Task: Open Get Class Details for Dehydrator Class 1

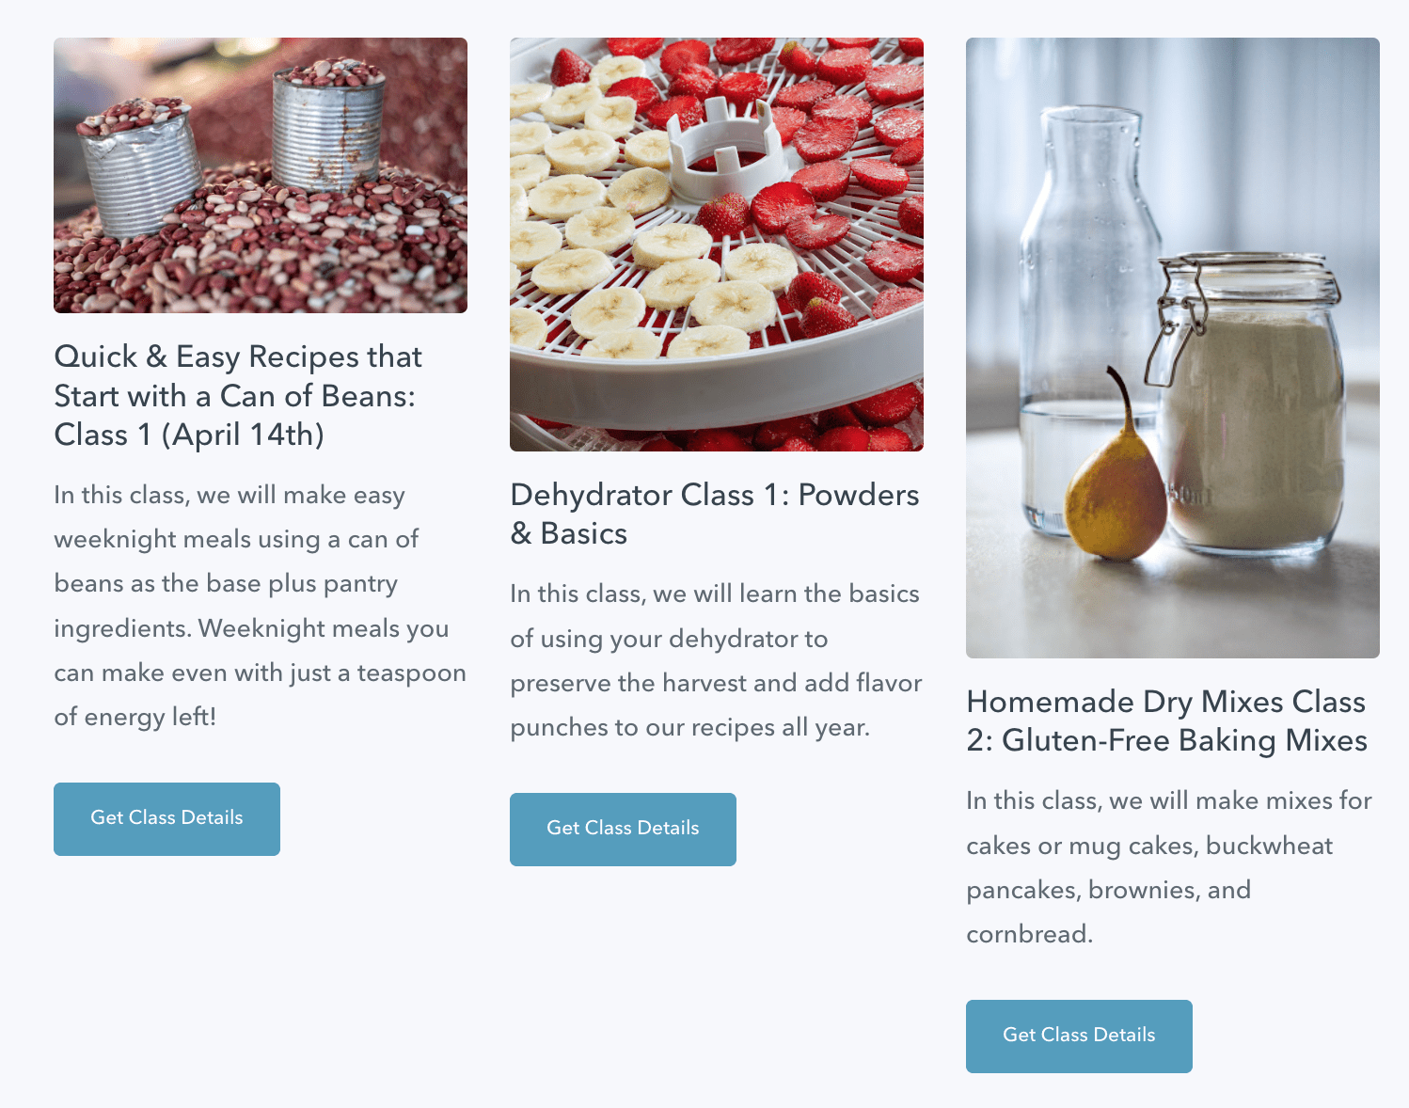Action: pos(623,829)
